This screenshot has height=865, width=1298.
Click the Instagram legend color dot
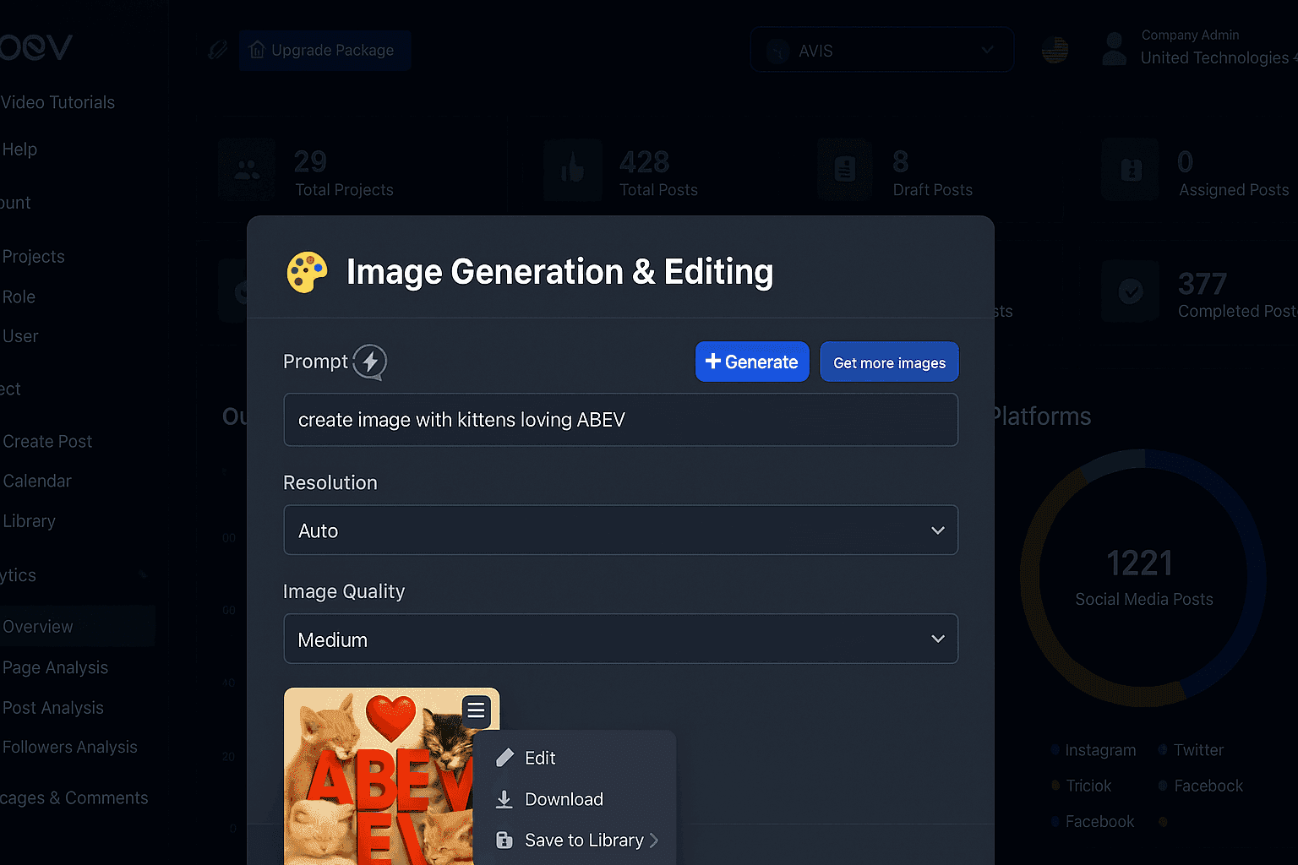(x=1055, y=750)
